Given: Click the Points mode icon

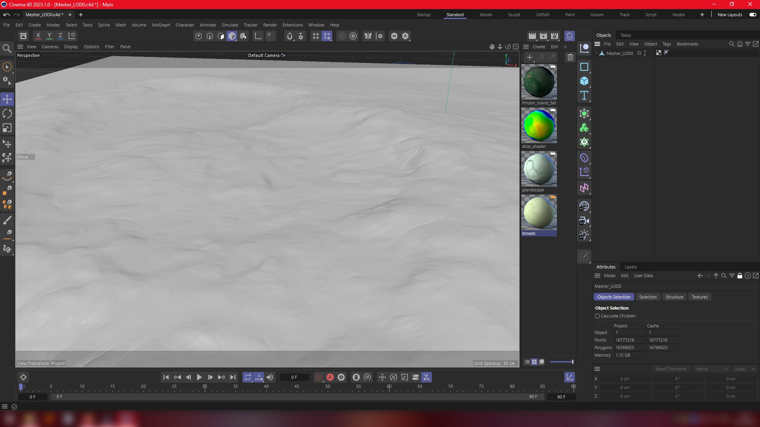Looking at the screenshot, I should [x=199, y=36].
